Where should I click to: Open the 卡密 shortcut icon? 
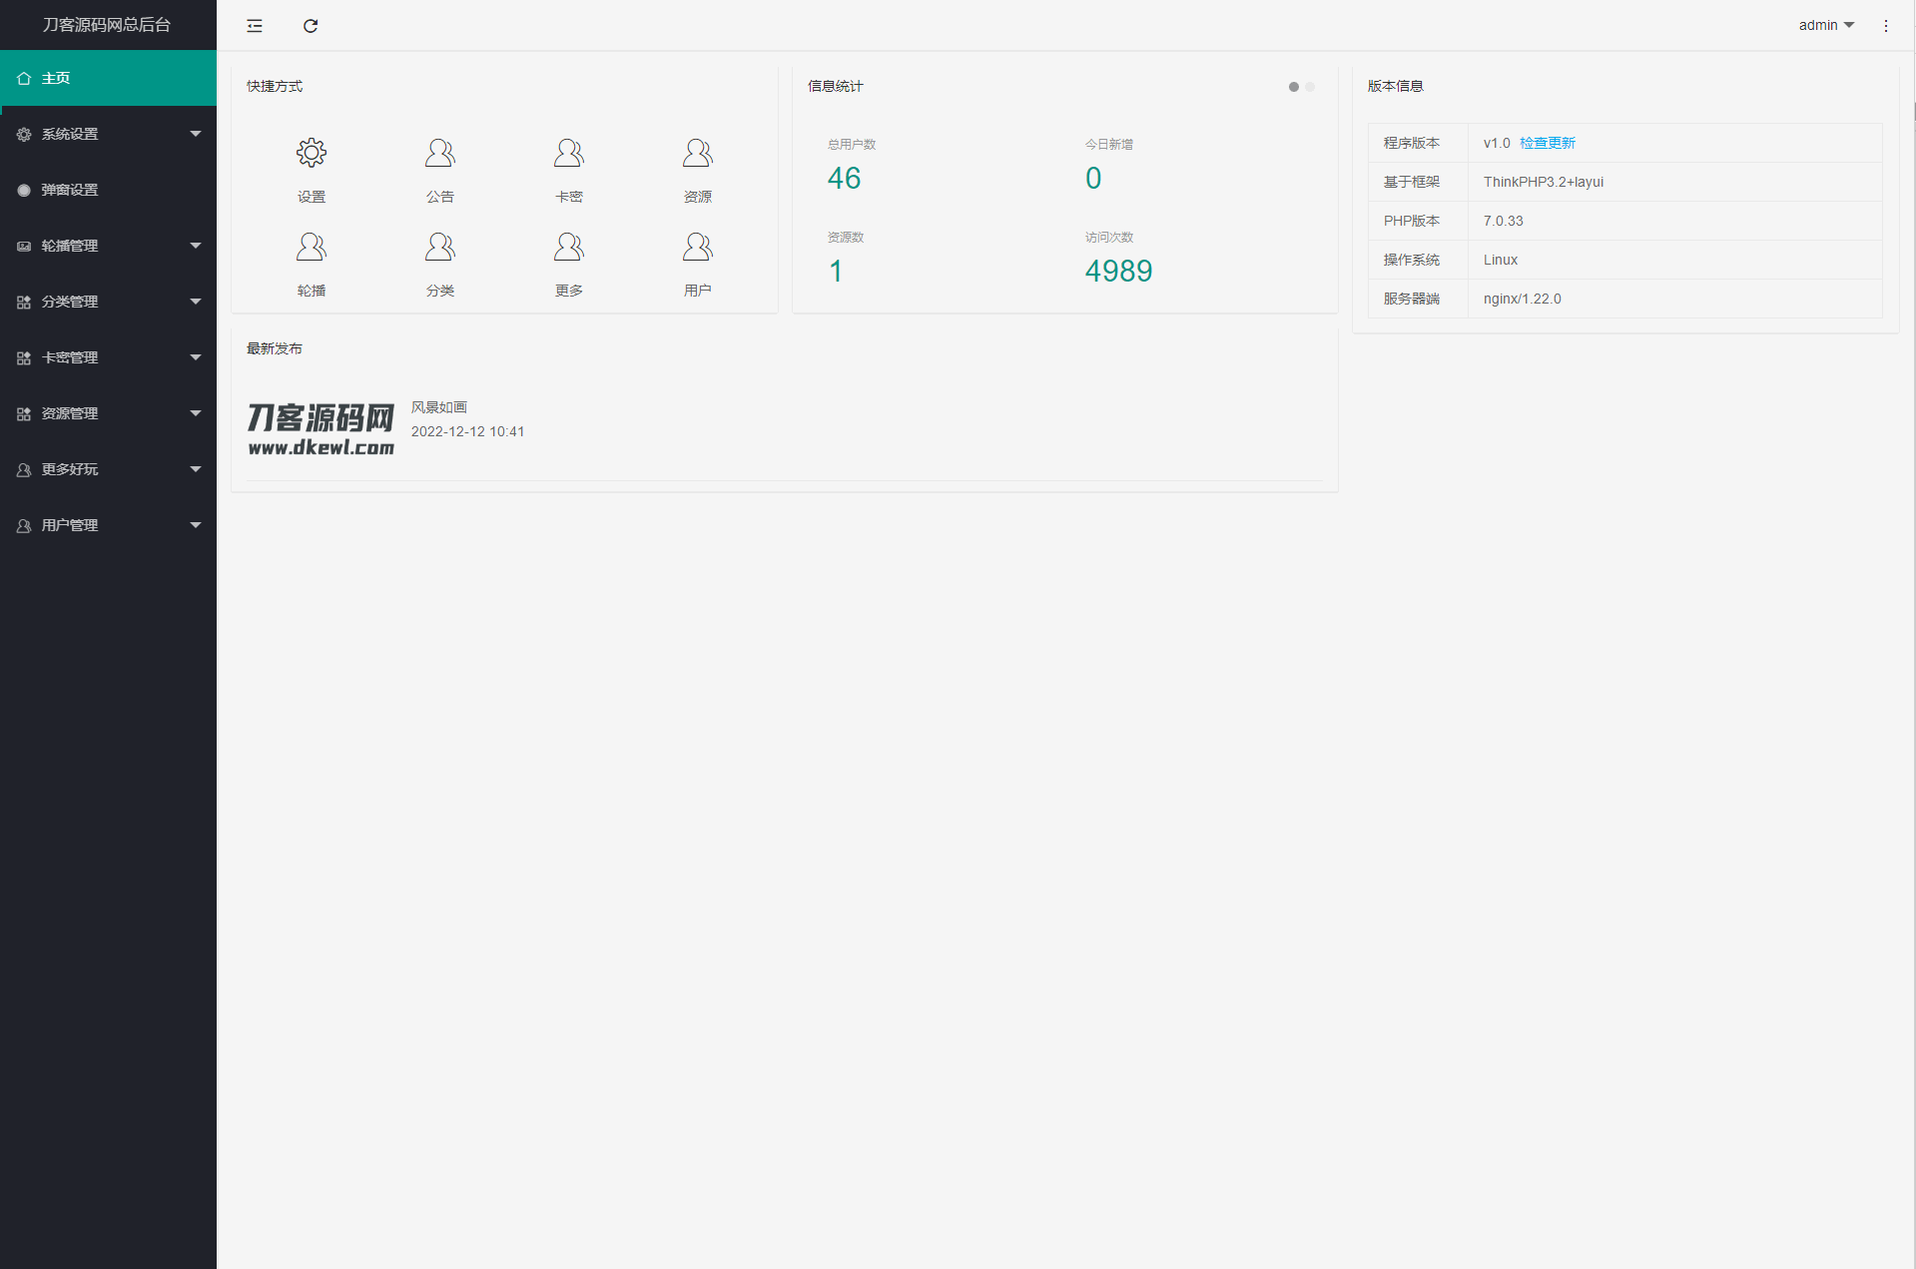click(x=568, y=154)
